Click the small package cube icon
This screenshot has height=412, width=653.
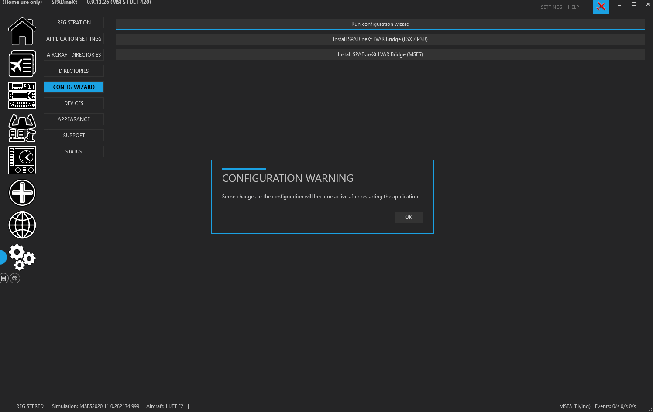click(15, 278)
